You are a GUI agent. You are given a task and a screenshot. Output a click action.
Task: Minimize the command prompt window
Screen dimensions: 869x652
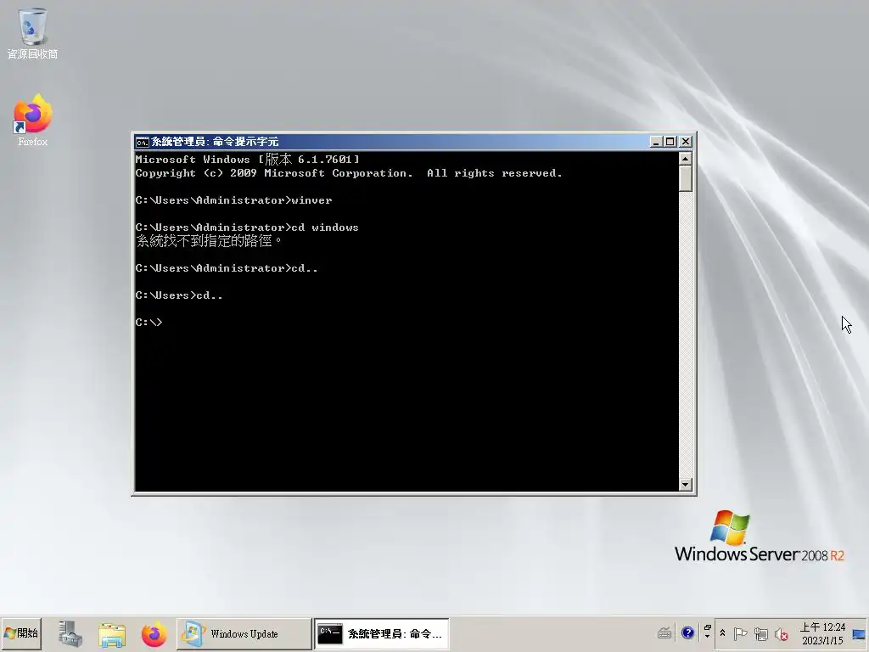tap(656, 142)
